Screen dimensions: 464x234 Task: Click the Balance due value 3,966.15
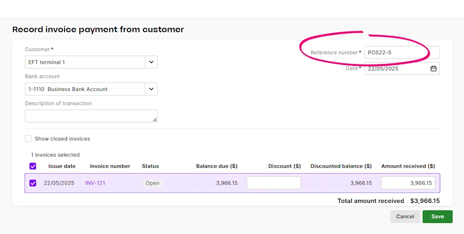[x=227, y=183]
